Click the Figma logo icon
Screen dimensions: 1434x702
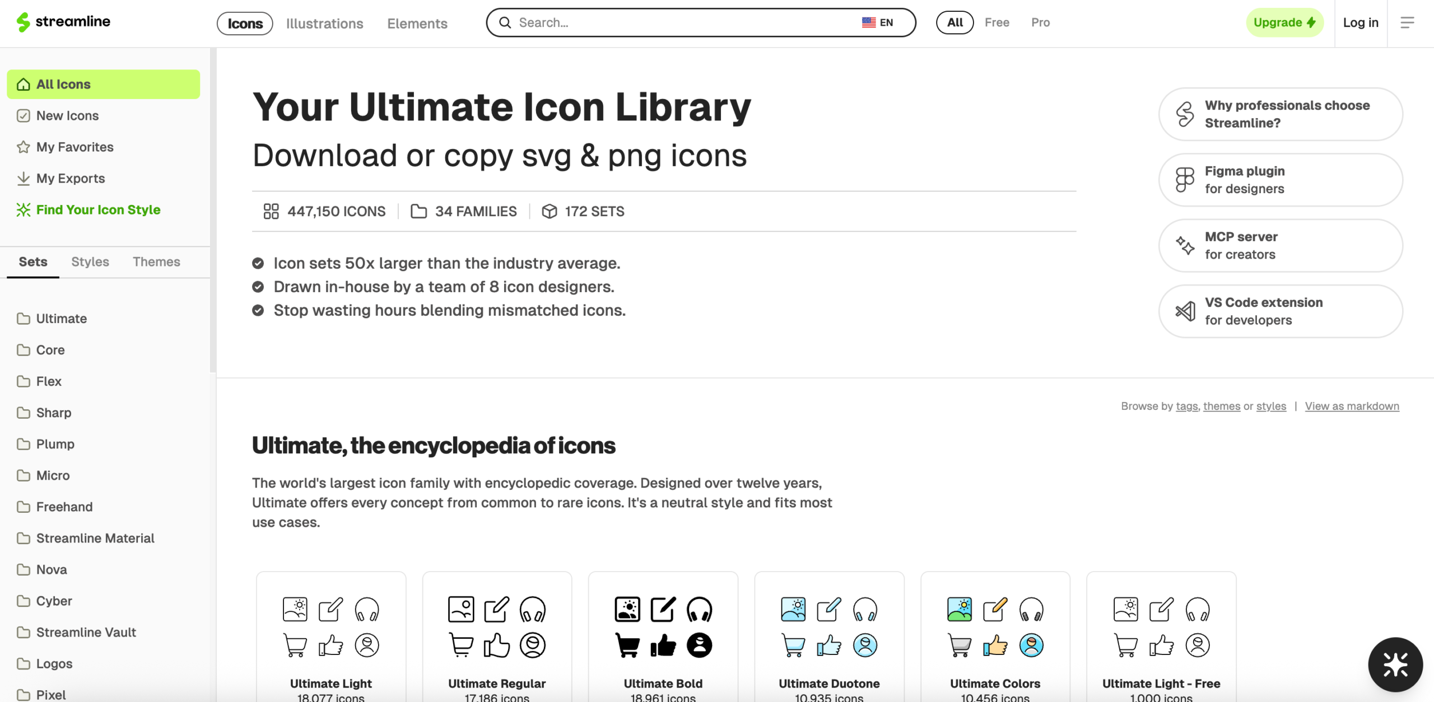1185,180
